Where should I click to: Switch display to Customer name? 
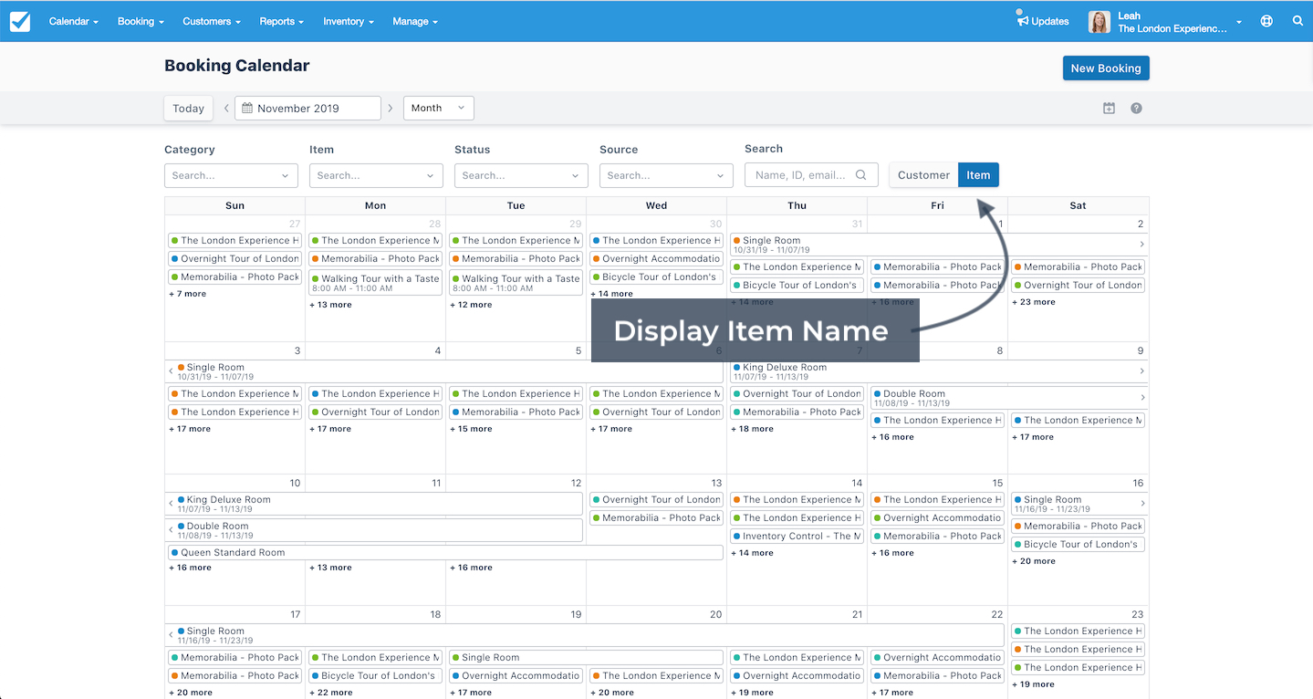[923, 175]
